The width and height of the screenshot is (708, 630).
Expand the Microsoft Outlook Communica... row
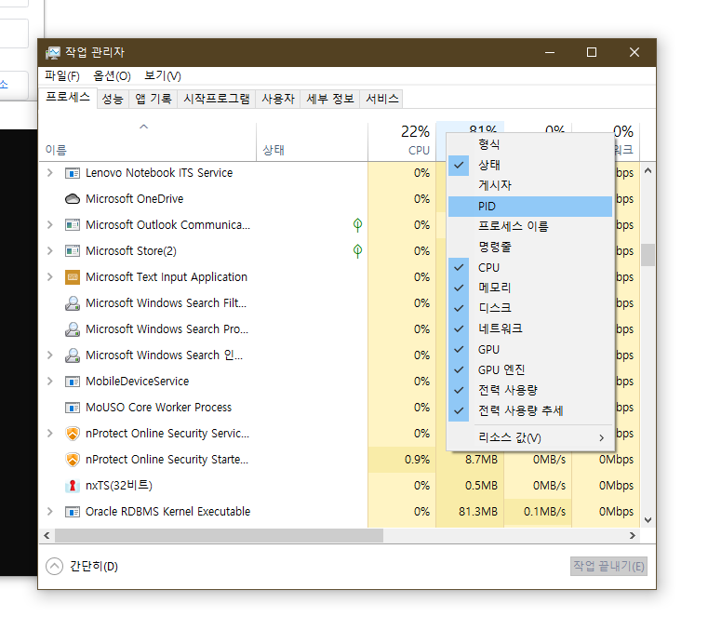coord(50,225)
